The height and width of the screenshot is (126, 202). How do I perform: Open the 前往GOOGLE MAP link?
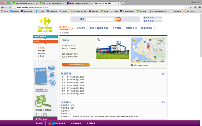coord(139,65)
